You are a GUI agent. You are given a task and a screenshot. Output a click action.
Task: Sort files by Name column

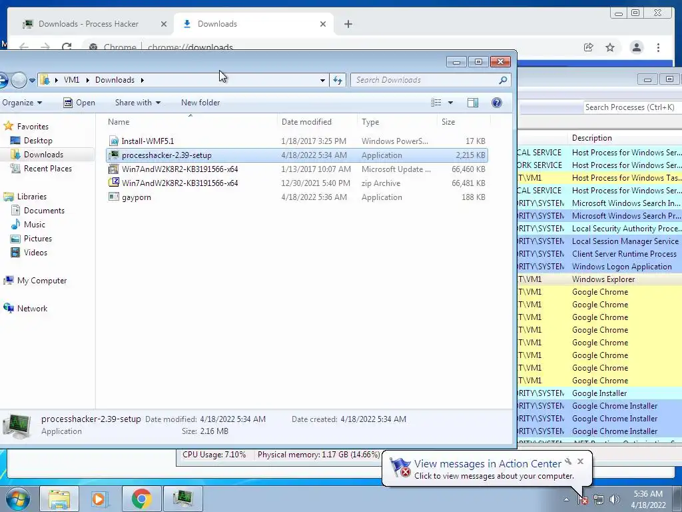190,122
